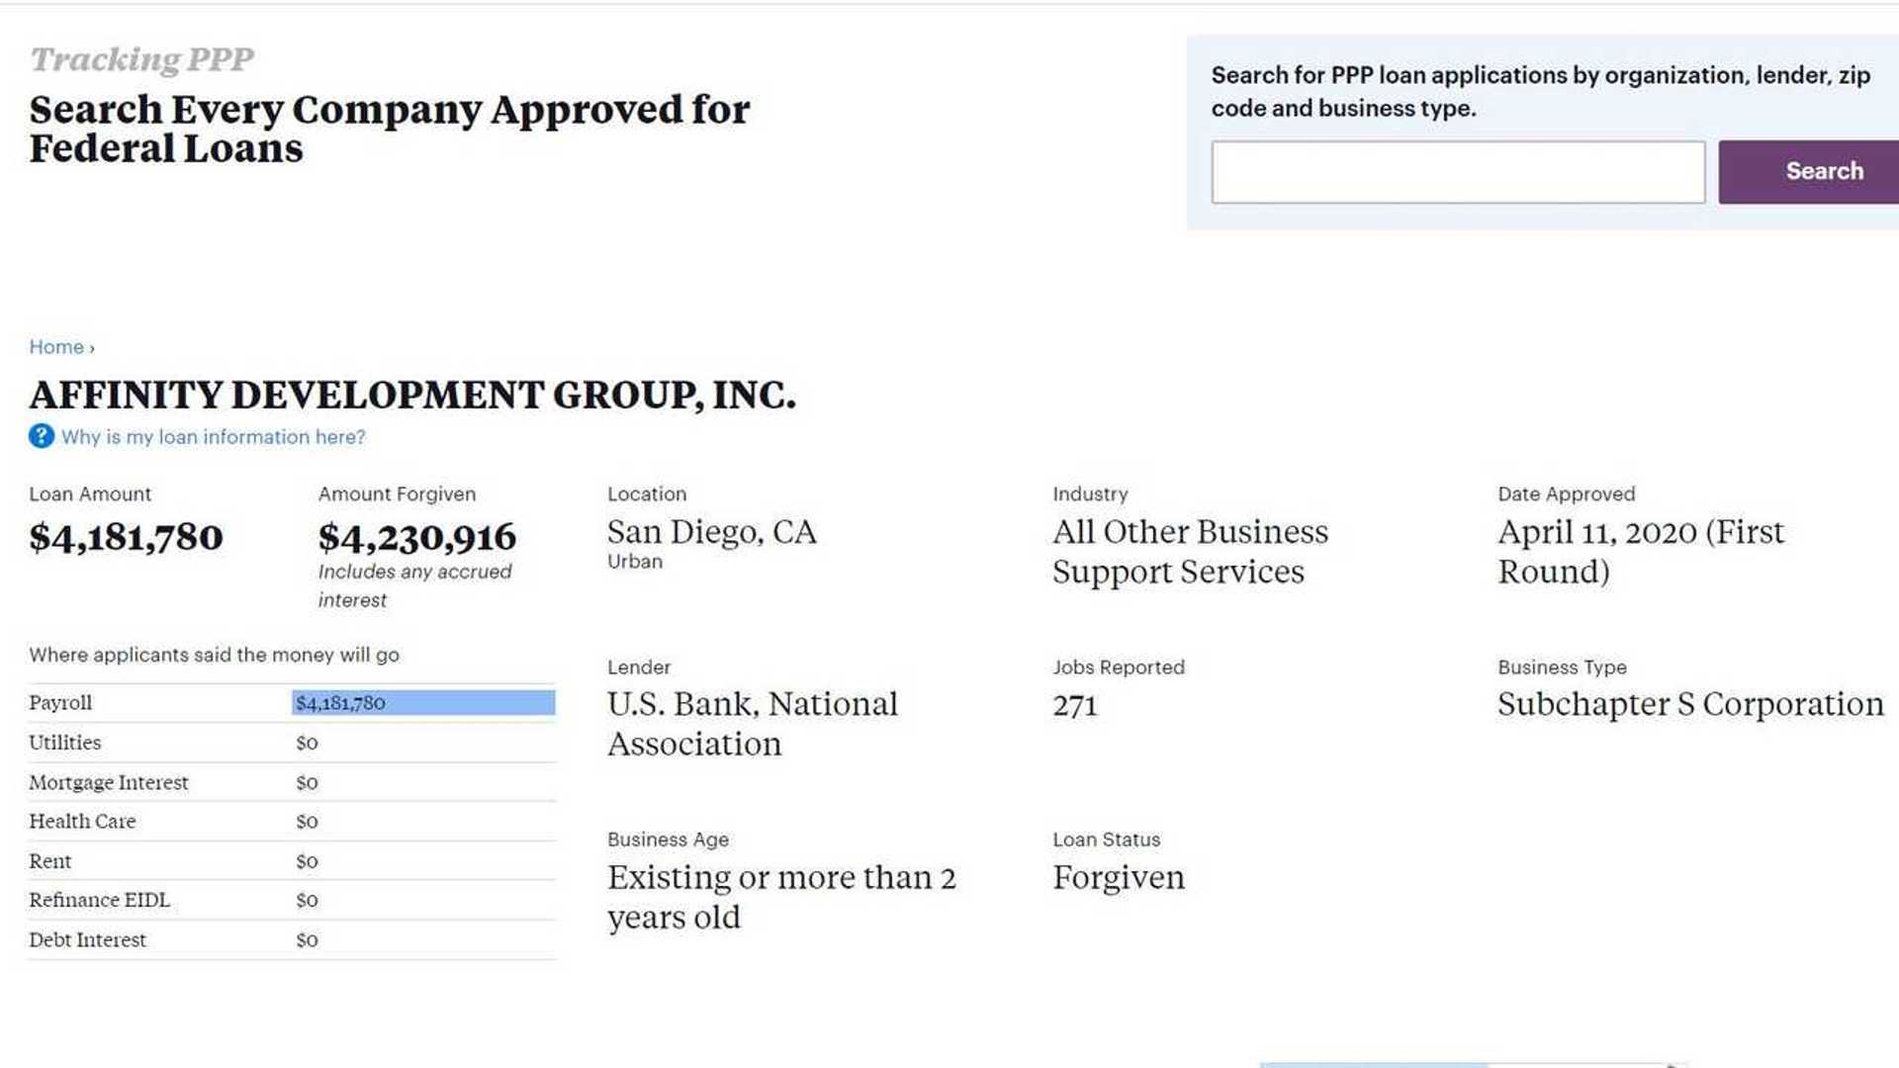
Task: Select the Subchapter S Corporation business type
Action: (x=1691, y=704)
